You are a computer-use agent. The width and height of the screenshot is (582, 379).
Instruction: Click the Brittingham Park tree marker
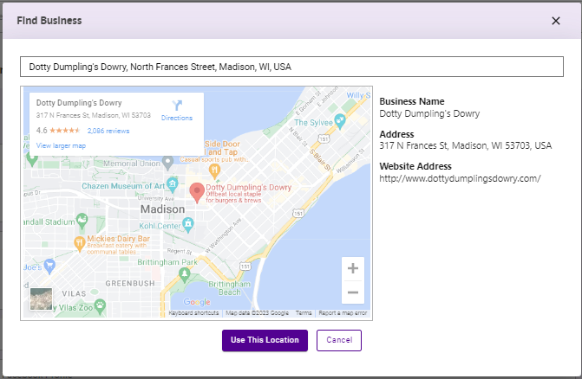[x=185, y=274]
